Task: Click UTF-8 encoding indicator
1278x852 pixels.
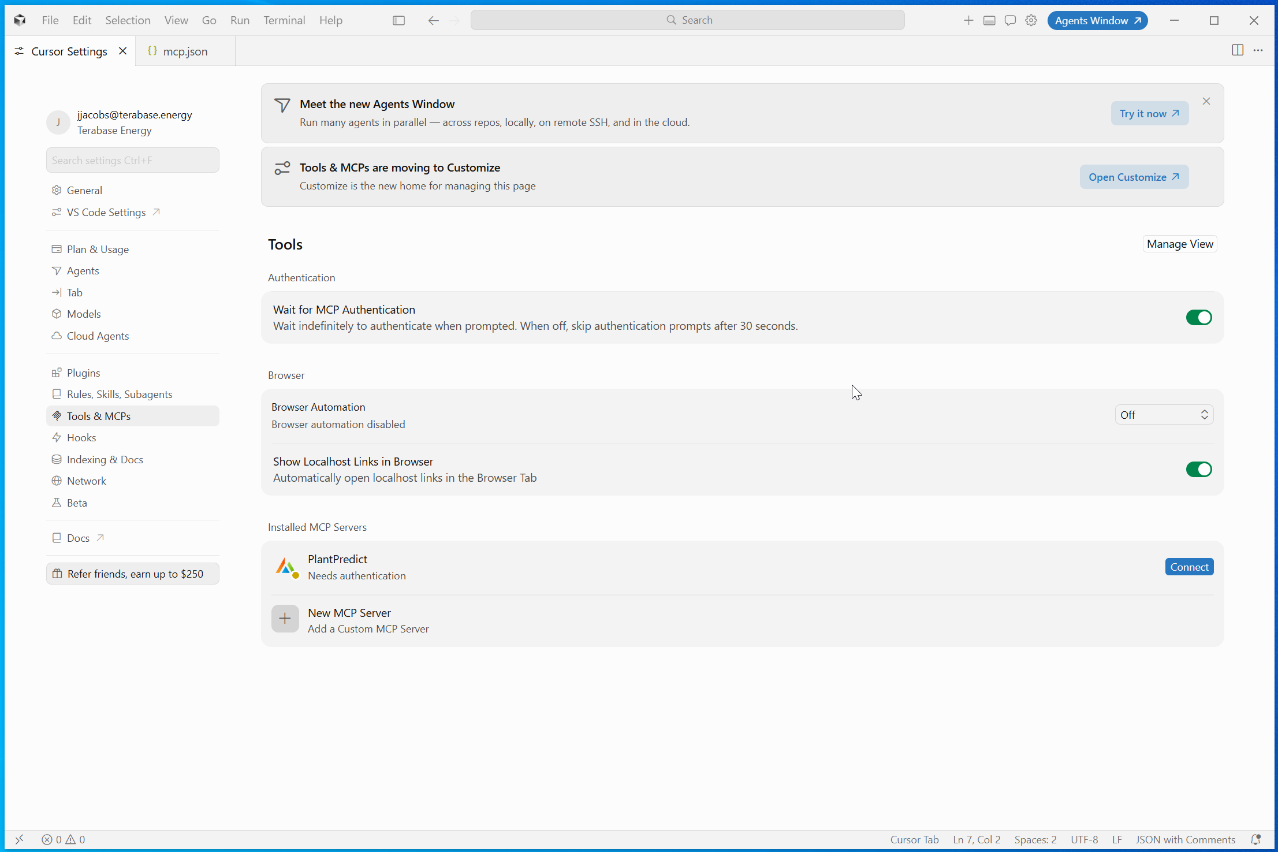Action: (x=1084, y=839)
